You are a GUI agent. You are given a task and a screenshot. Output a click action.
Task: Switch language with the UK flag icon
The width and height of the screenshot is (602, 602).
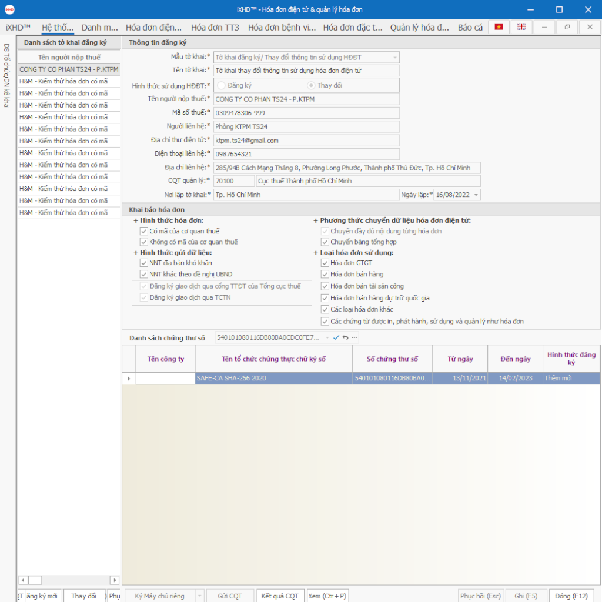pyautogui.click(x=521, y=27)
